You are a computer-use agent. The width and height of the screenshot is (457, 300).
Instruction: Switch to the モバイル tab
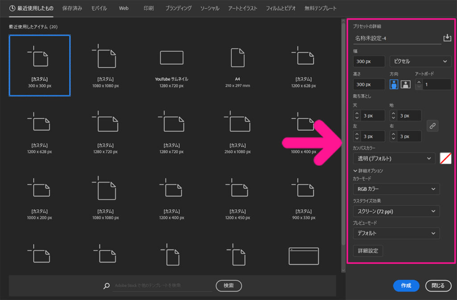tap(99, 8)
